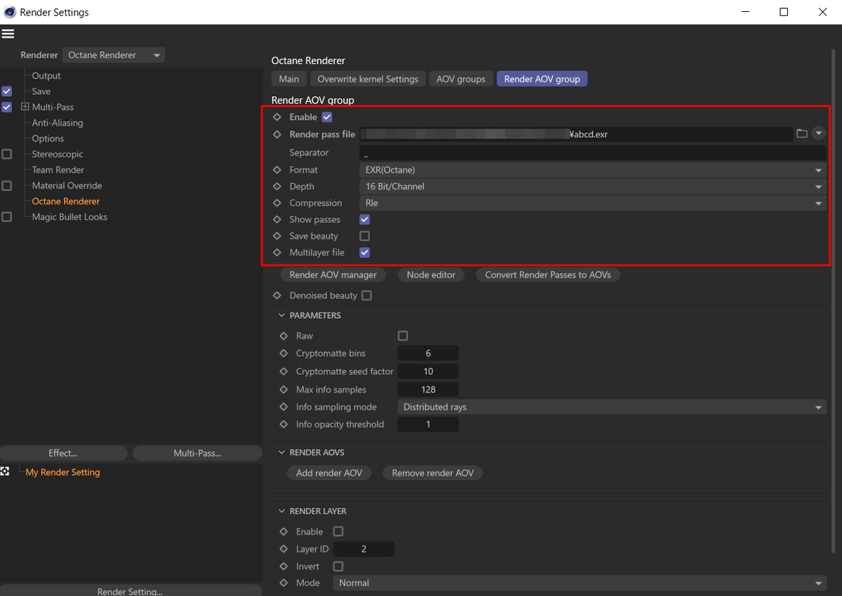Enable the Save beauty option
This screenshot has height=596, width=842.
pos(364,236)
